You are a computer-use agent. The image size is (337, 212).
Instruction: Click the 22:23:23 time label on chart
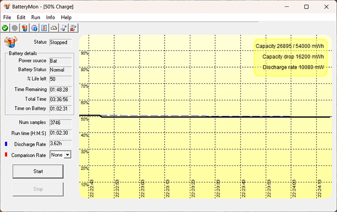point(193,188)
